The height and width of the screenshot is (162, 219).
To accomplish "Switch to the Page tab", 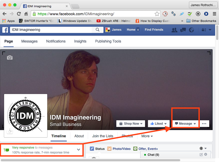I will (x=9, y=41).
